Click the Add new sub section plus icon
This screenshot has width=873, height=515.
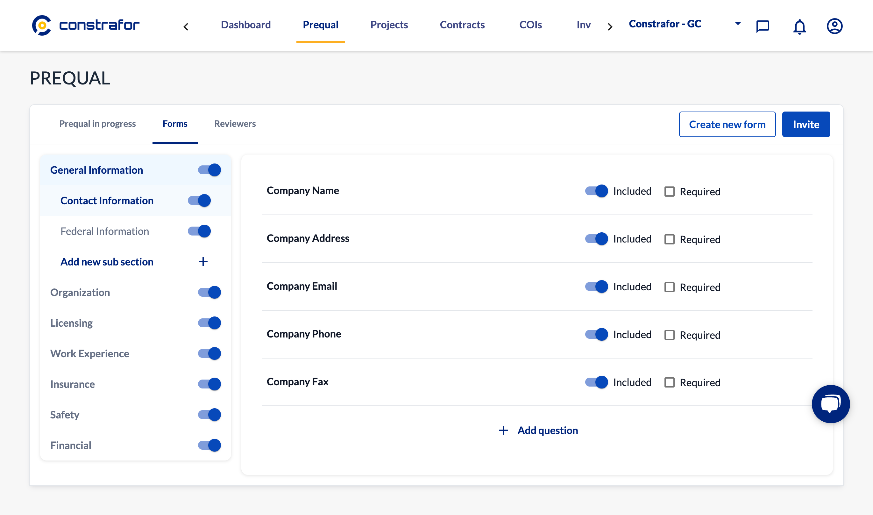coord(202,262)
